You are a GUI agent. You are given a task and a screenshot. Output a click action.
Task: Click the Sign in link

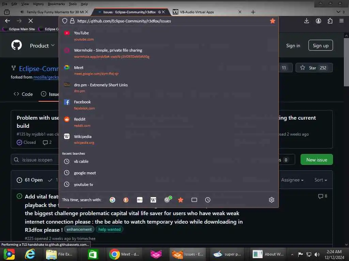coord(293,46)
